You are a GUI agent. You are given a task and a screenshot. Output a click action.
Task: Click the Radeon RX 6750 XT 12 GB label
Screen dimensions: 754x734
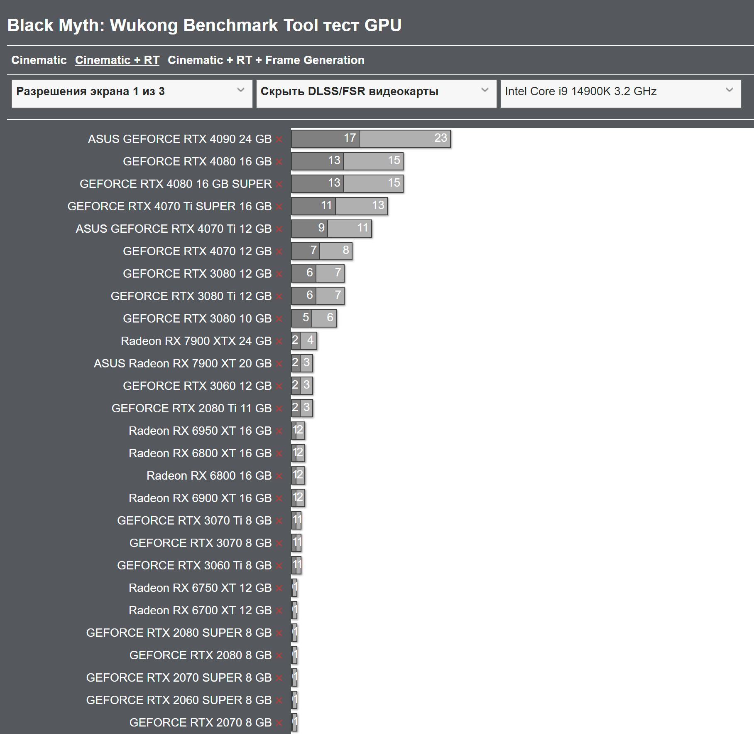pyautogui.click(x=200, y=588)
